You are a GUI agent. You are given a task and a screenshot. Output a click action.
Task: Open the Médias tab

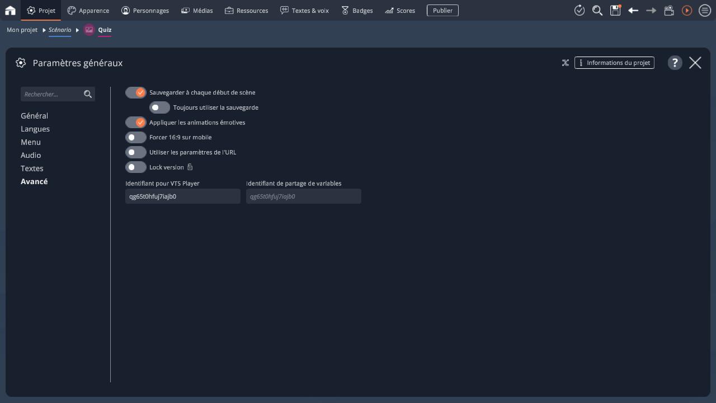[197, 10]
